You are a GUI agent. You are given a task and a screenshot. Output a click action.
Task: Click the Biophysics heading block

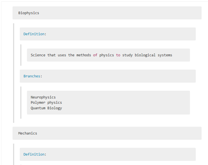click(107, 13)
